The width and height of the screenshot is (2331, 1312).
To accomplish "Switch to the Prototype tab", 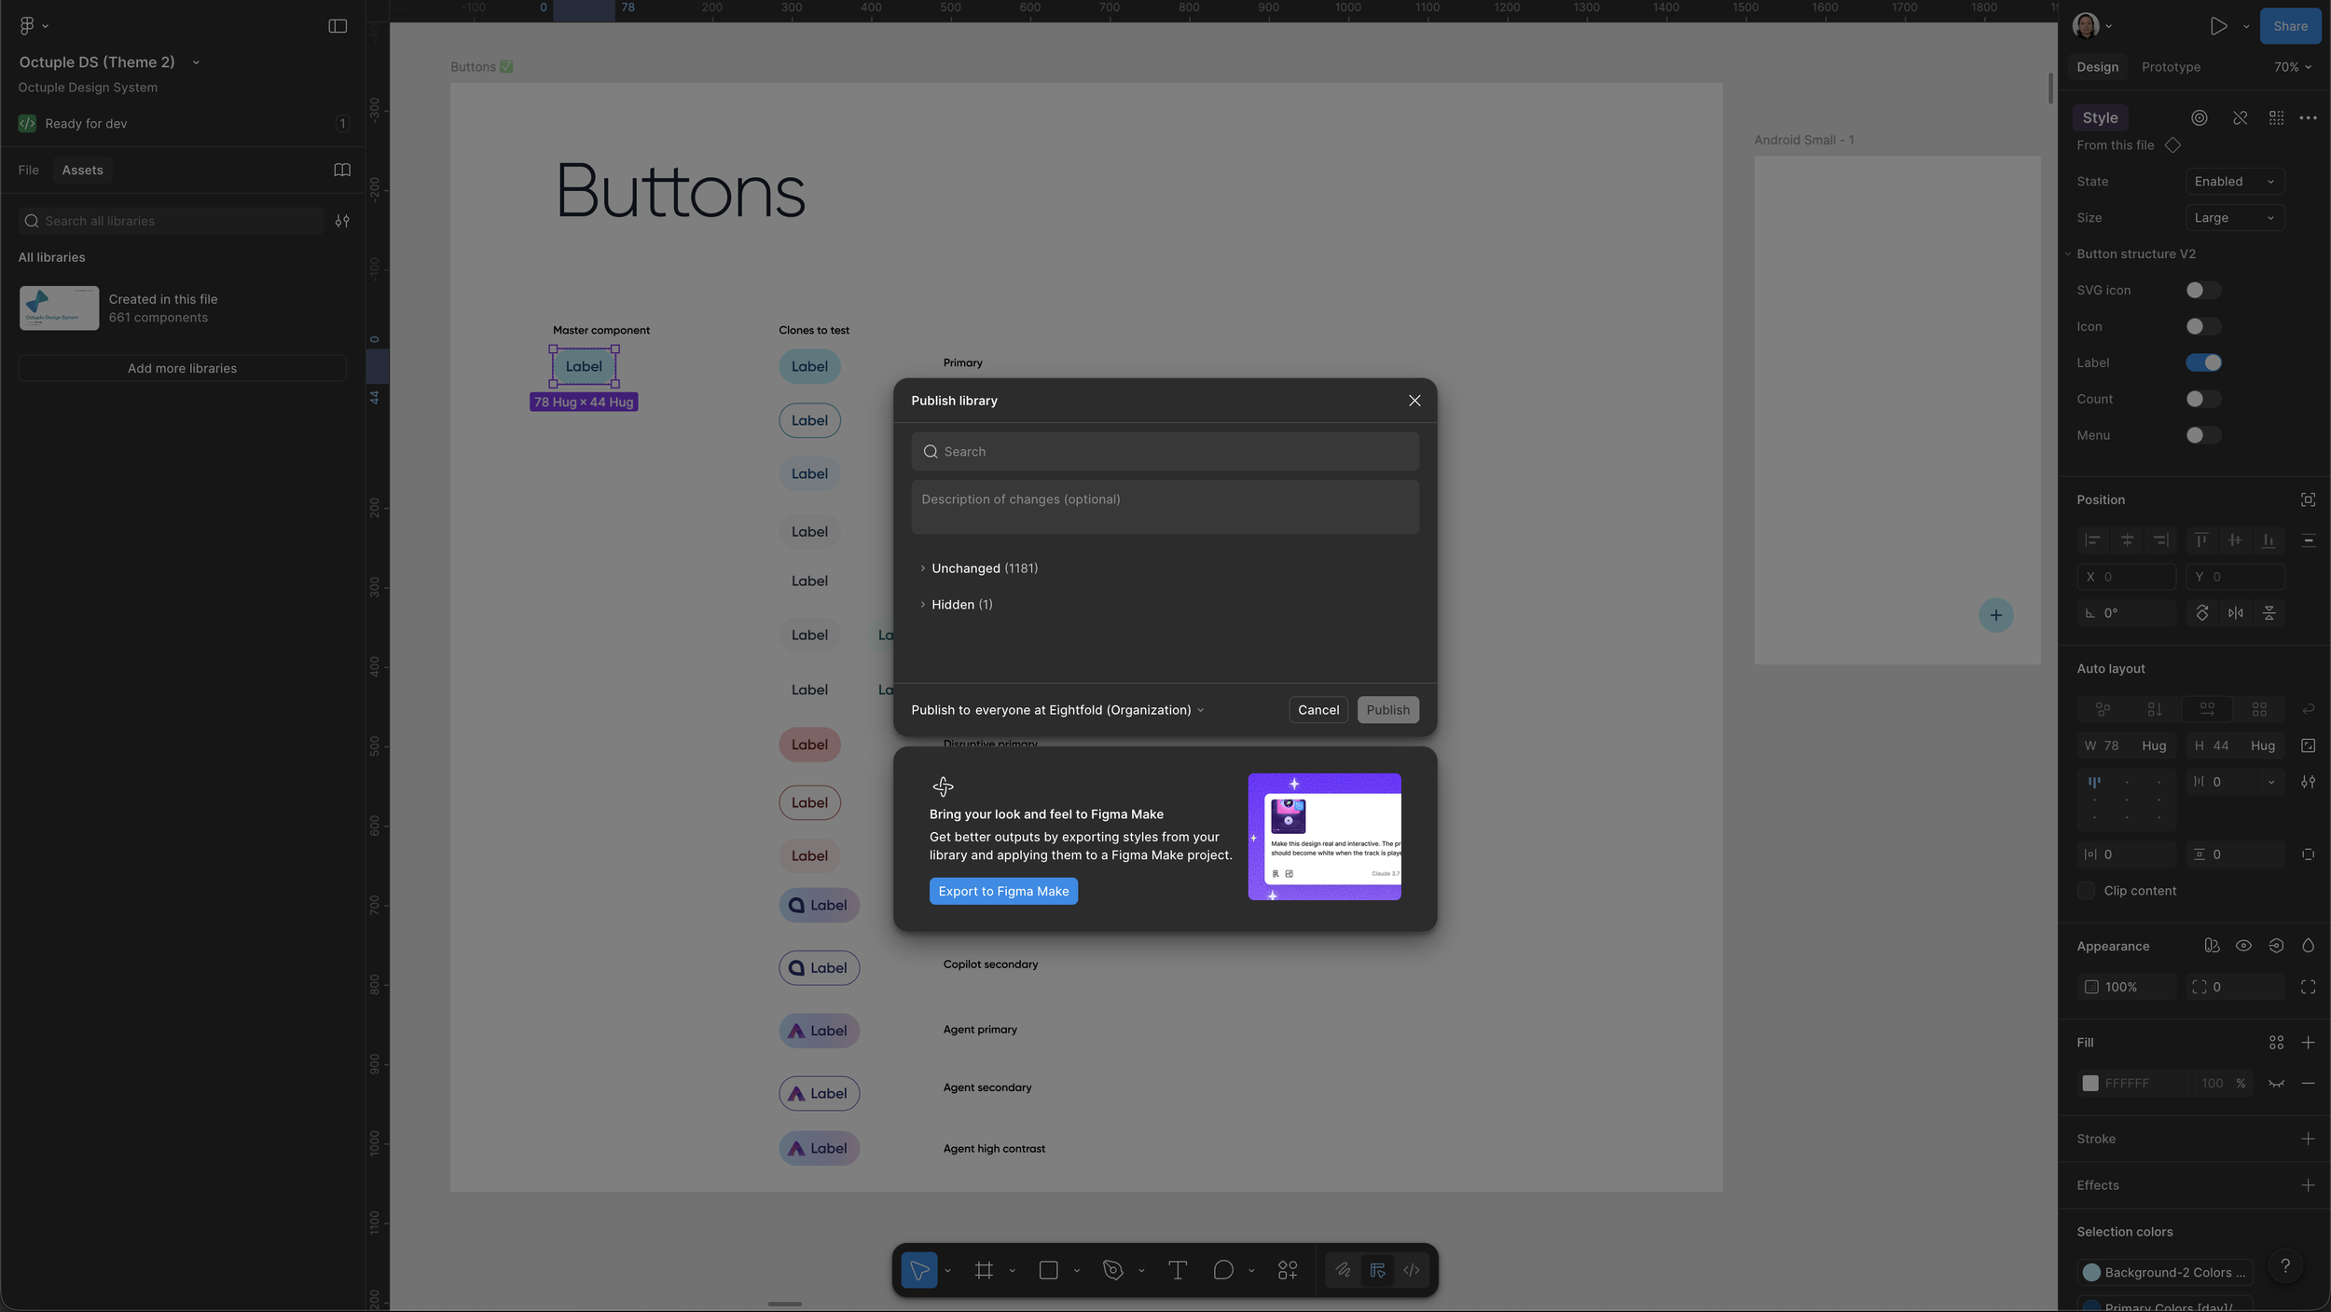I will pos(2171,67).
